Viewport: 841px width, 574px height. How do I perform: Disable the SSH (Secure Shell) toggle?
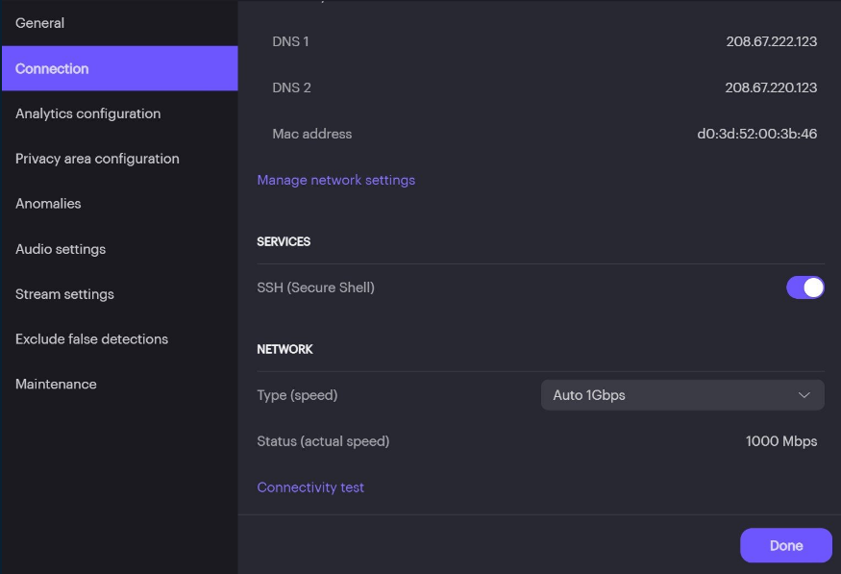pos(805,287)
